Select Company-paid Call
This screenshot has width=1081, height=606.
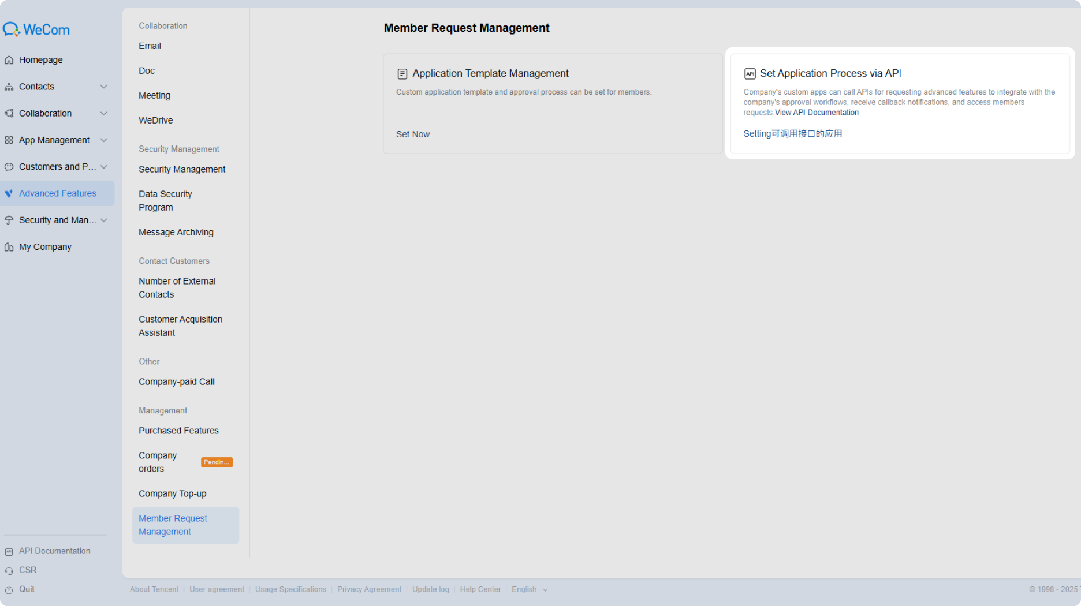click(177, 382)
